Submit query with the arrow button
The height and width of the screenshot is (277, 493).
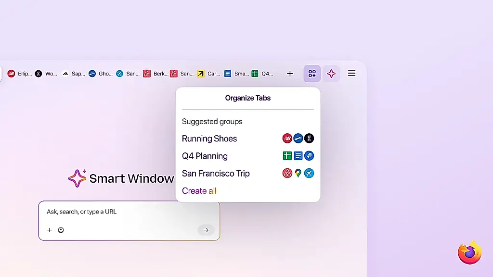[206, 230]
